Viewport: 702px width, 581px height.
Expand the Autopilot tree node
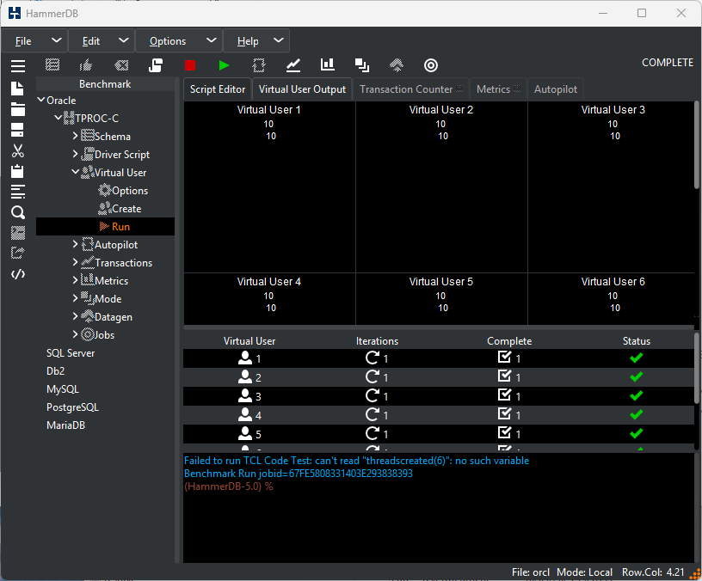pyautogui.click(x=75, y=244)
